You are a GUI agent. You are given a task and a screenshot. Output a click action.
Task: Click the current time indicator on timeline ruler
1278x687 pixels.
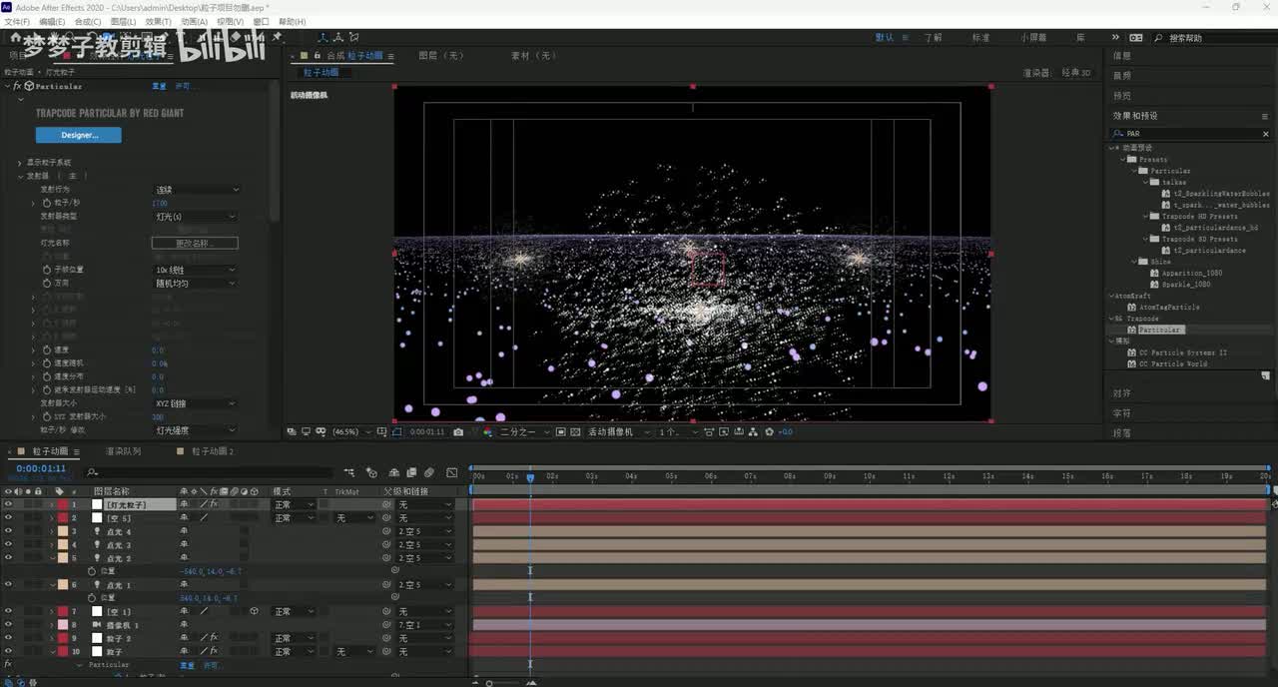point(530,477)
